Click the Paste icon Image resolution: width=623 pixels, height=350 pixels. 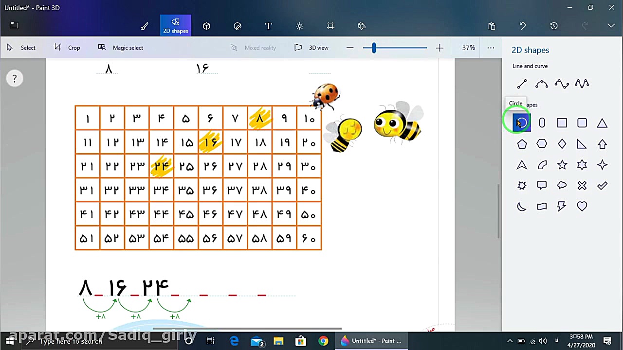492,26
